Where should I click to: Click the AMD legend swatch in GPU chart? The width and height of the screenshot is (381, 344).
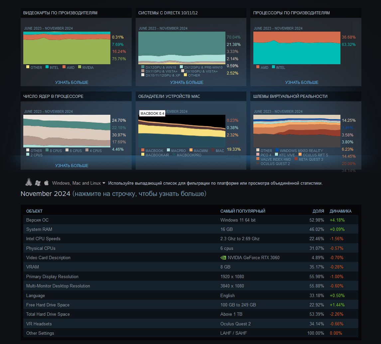tap(64, 67)
